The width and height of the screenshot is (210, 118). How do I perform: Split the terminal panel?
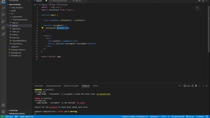pos(193,86)
